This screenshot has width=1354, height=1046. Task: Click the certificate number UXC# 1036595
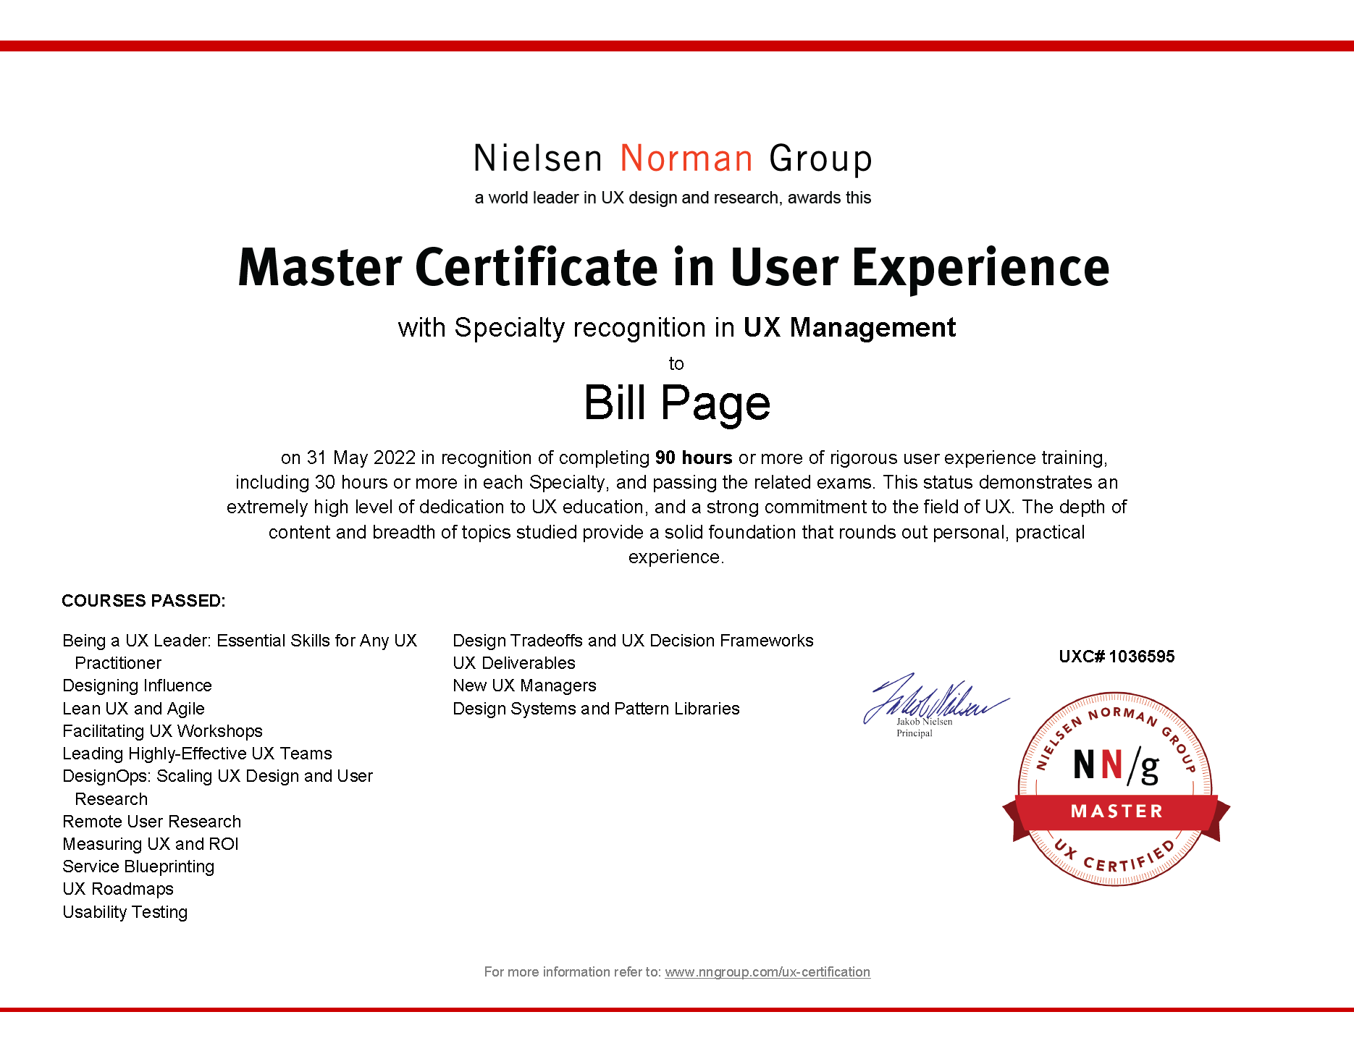click(1117, 657)
